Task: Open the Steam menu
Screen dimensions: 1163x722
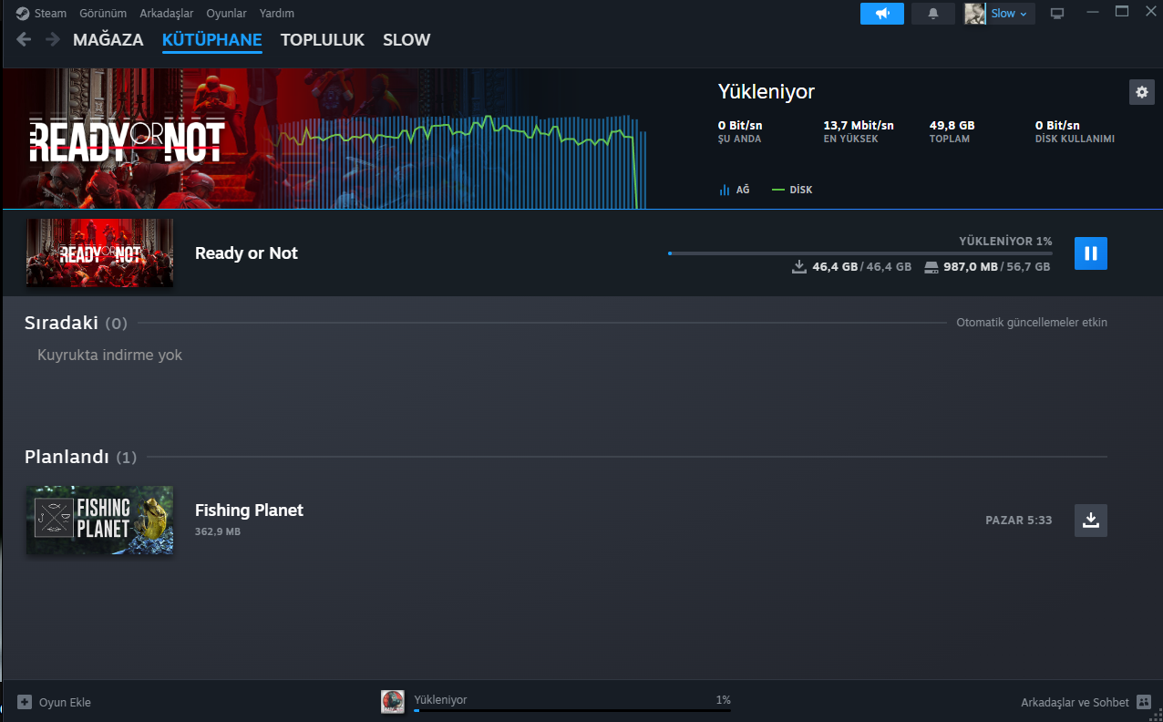Action: pos(50,14)
